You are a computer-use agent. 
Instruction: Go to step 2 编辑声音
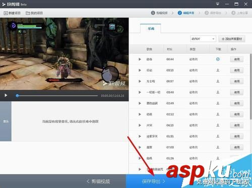coord(186,13)
